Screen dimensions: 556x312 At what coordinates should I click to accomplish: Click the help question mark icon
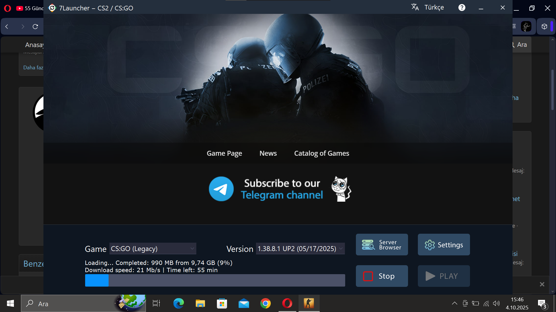point(462,8)
